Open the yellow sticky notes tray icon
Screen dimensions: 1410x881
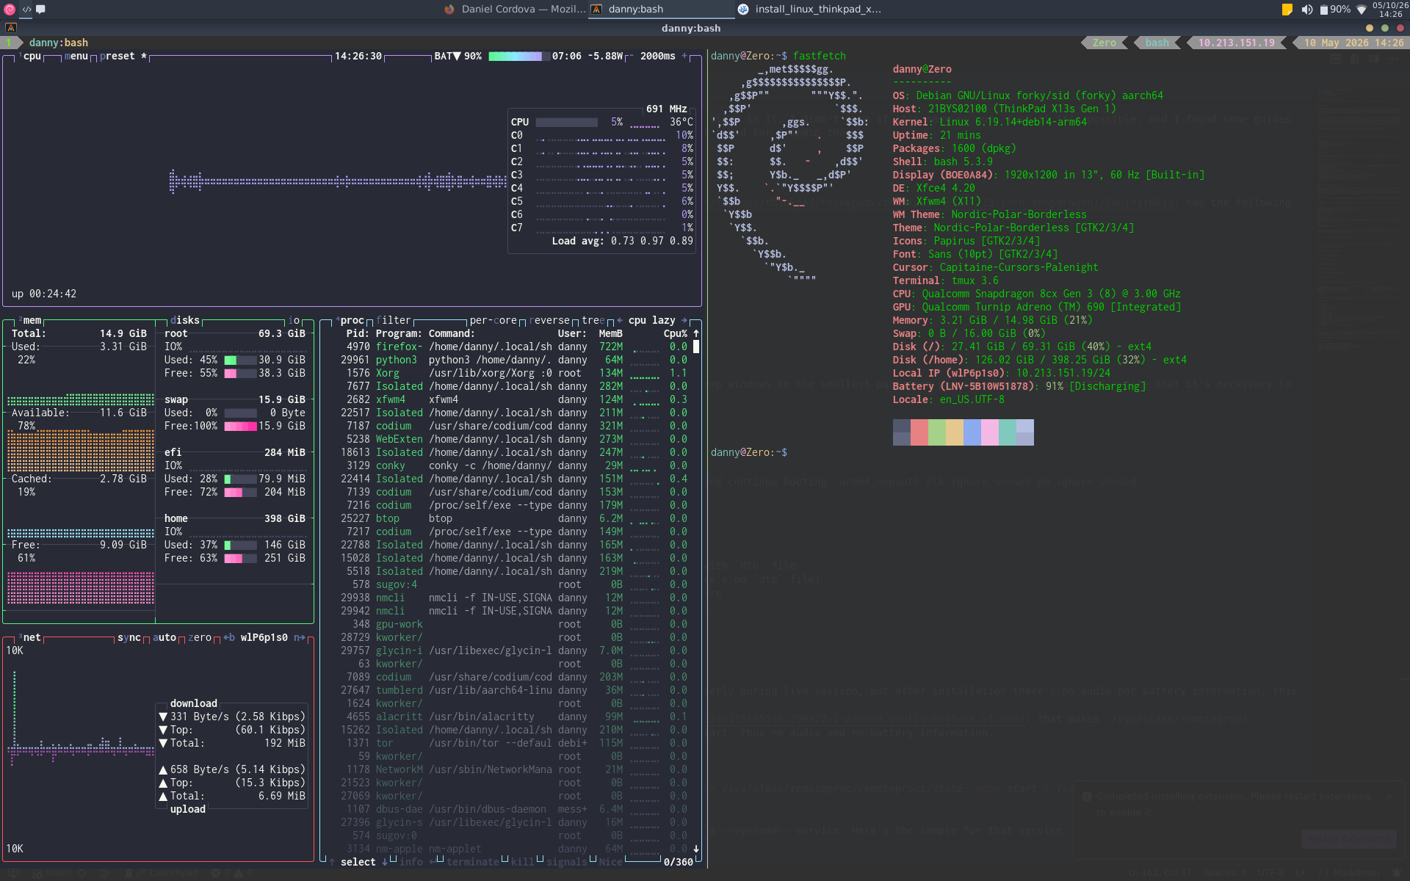pos(1287,10)
